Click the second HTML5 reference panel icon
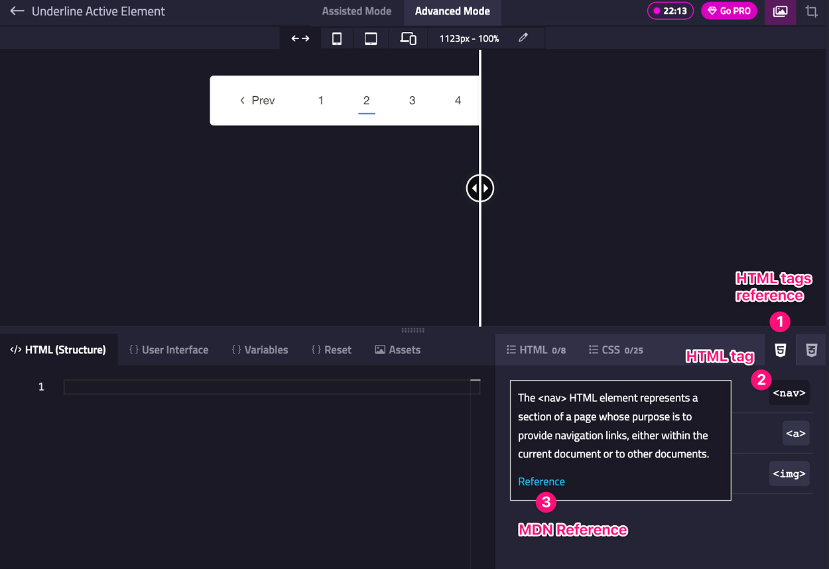 tap(810, 349)
